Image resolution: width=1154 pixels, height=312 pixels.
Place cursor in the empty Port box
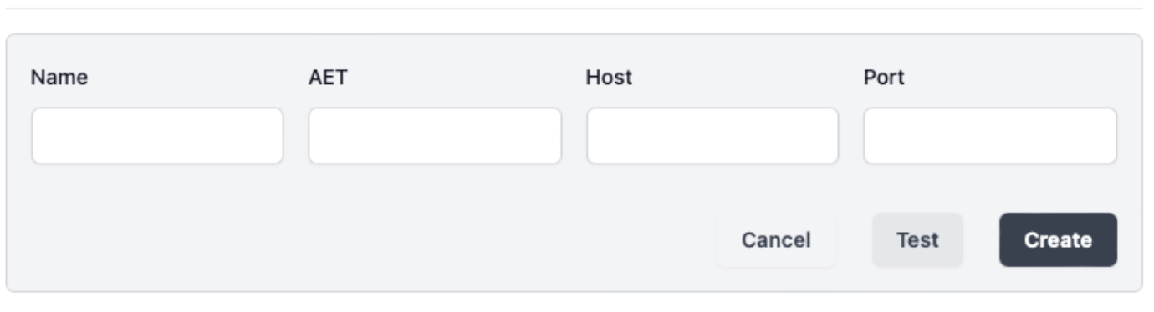(x=990, y=136)
